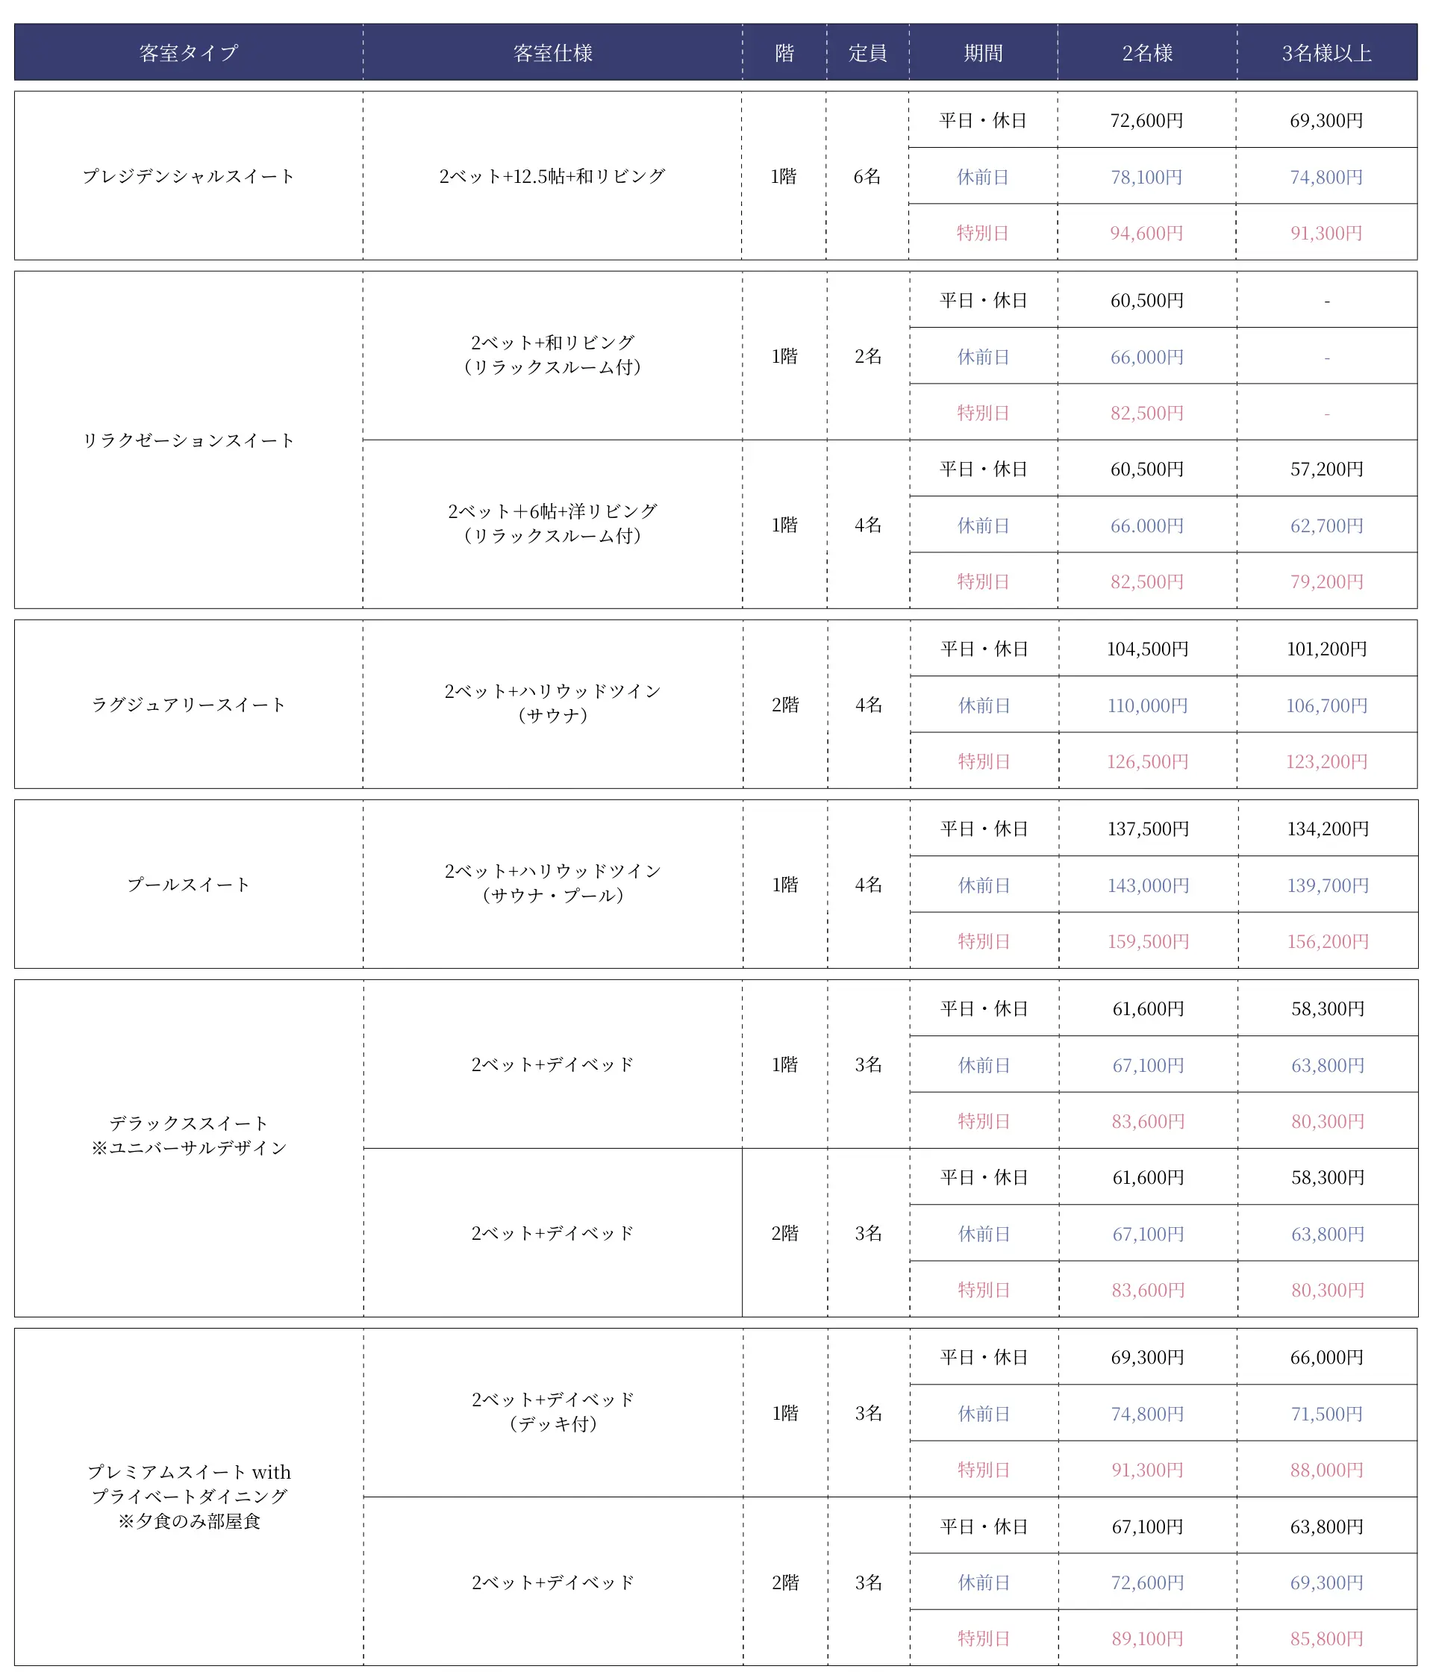Select the 2名様 column header

coord(1146,53)
